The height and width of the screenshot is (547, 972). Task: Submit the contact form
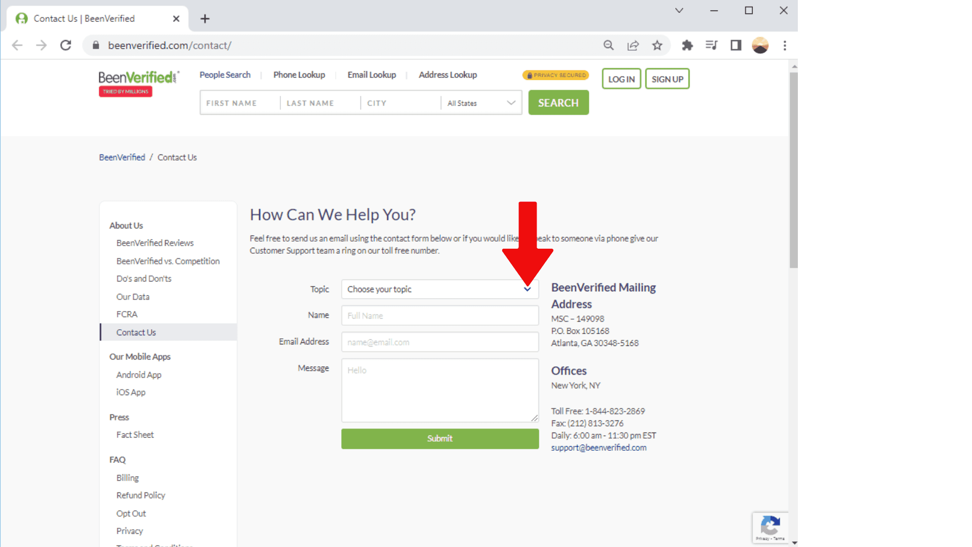coord(439,439)
